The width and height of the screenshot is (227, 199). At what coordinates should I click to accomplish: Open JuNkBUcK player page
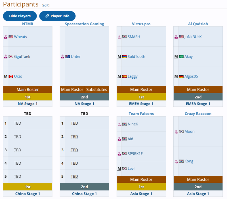point(193,37)
